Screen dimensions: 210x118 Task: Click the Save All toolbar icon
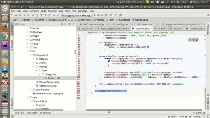click(16, 15)
